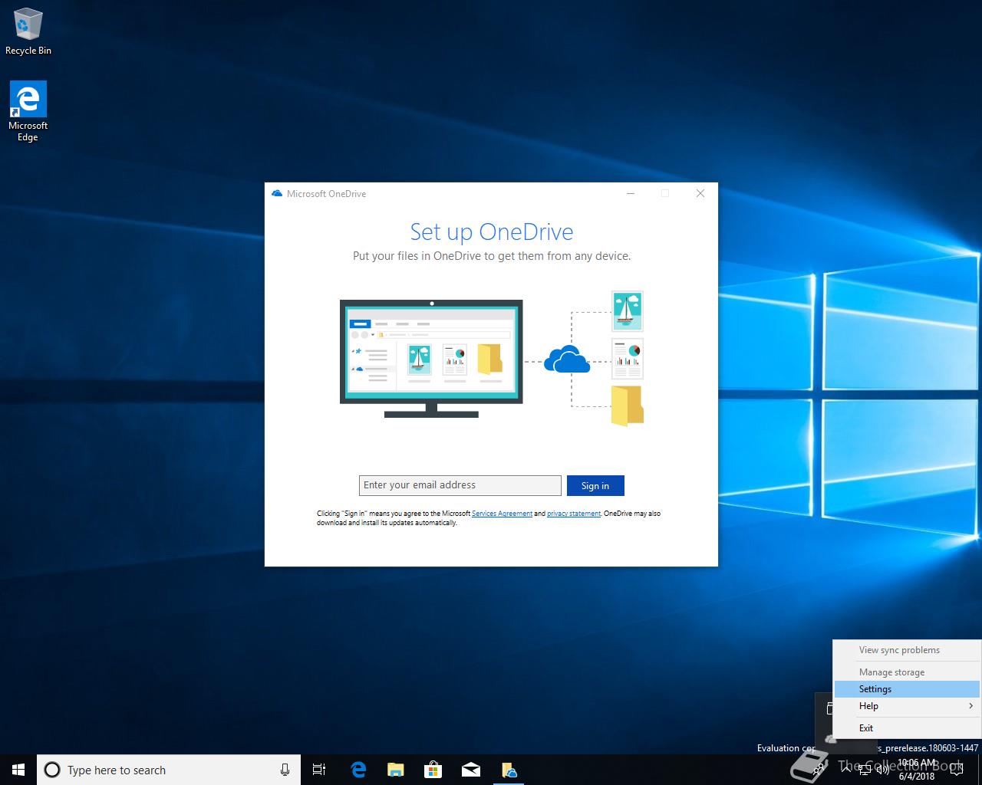
Task: Open the clock and date flyout
Action: [x=917, y=770]
